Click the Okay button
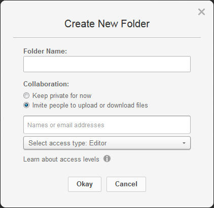 [x=85, y=184]
